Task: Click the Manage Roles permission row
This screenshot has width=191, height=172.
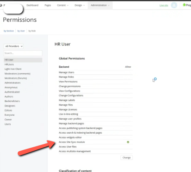Action: (x=96, y=77)
